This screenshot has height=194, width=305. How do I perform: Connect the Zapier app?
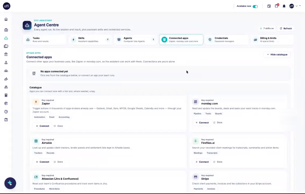coord(42,126)
